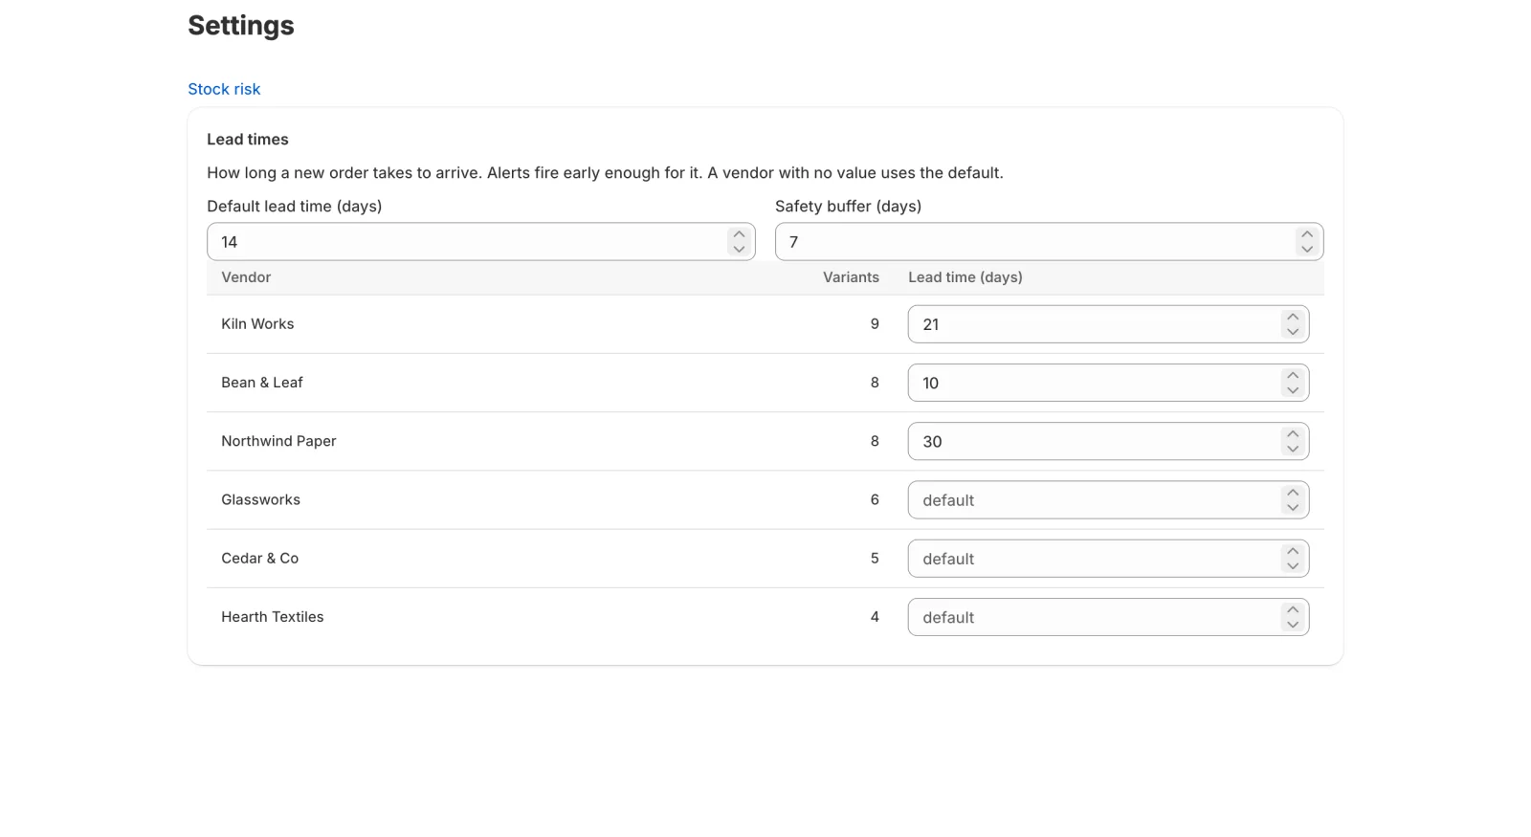Click the Glassworks variants count 6
The height and width of the screenshot is (837, 1531).
tap(875, 499)
